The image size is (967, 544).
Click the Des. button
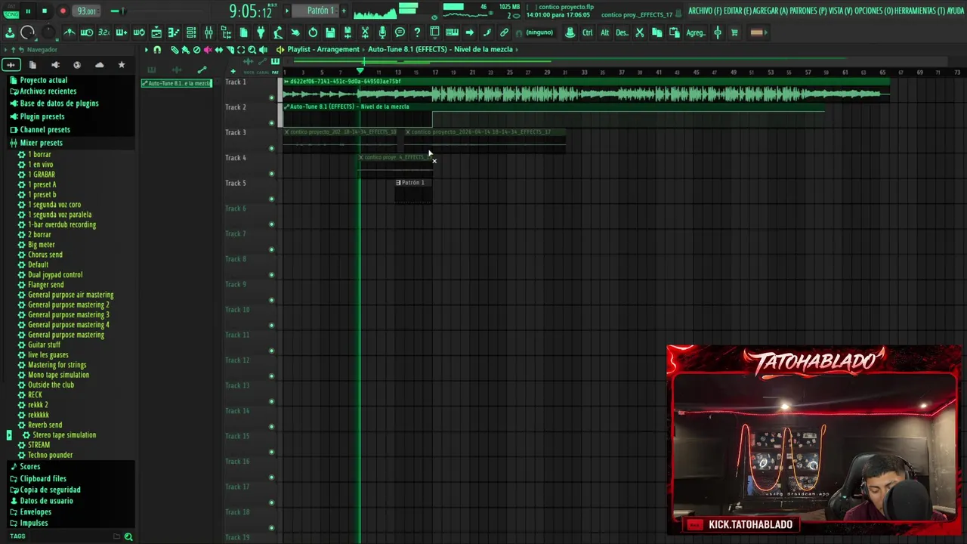(x=622, y=32)
